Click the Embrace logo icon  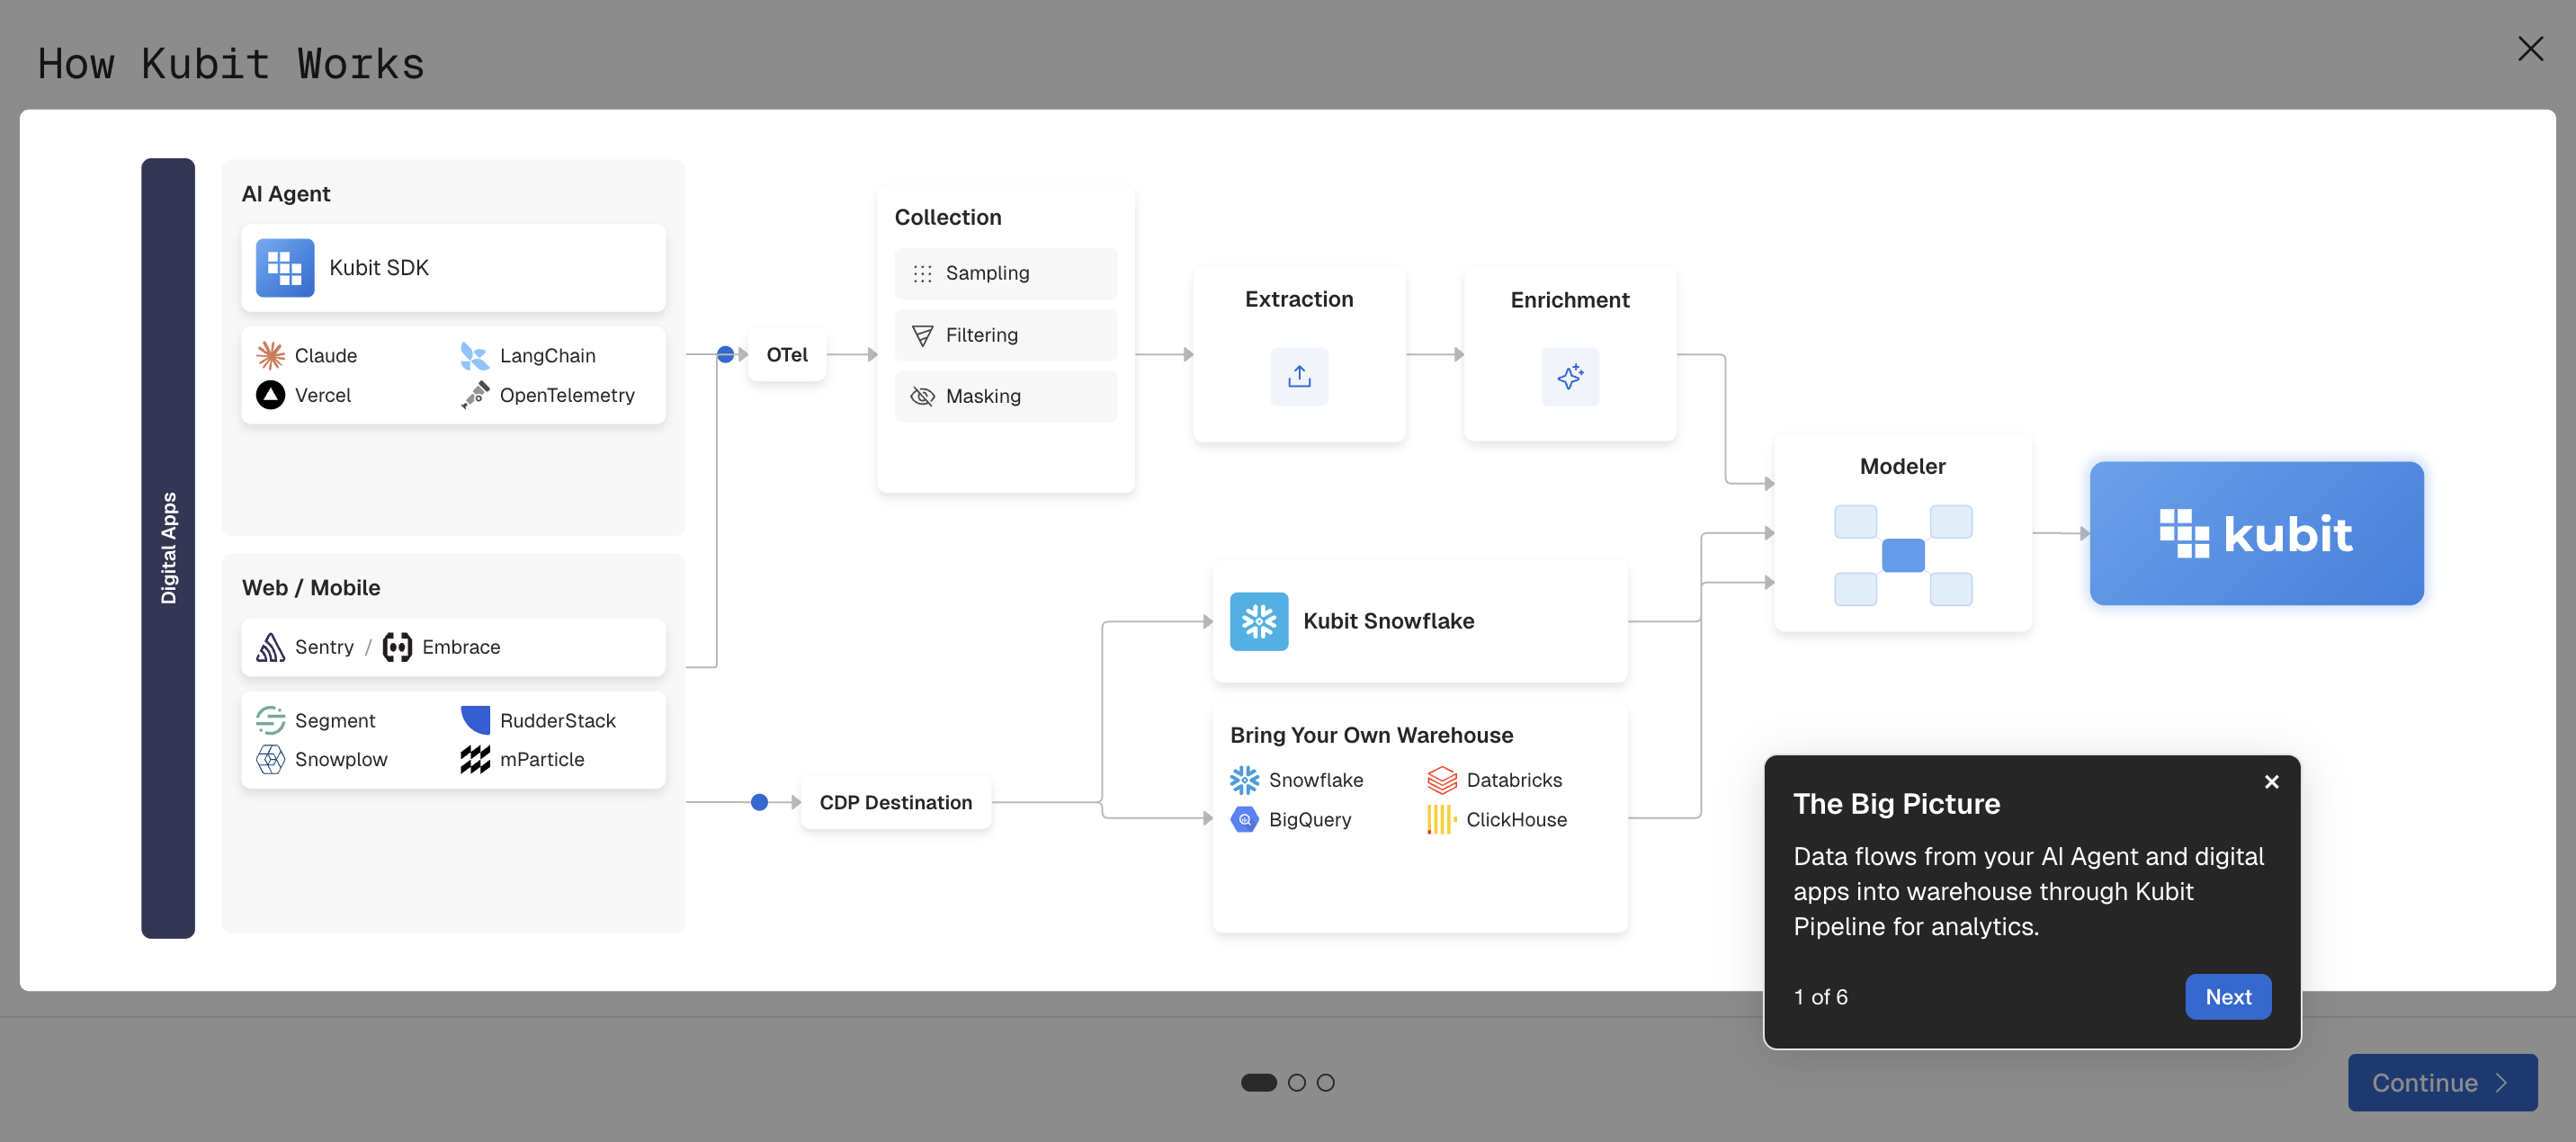[397, 647]
